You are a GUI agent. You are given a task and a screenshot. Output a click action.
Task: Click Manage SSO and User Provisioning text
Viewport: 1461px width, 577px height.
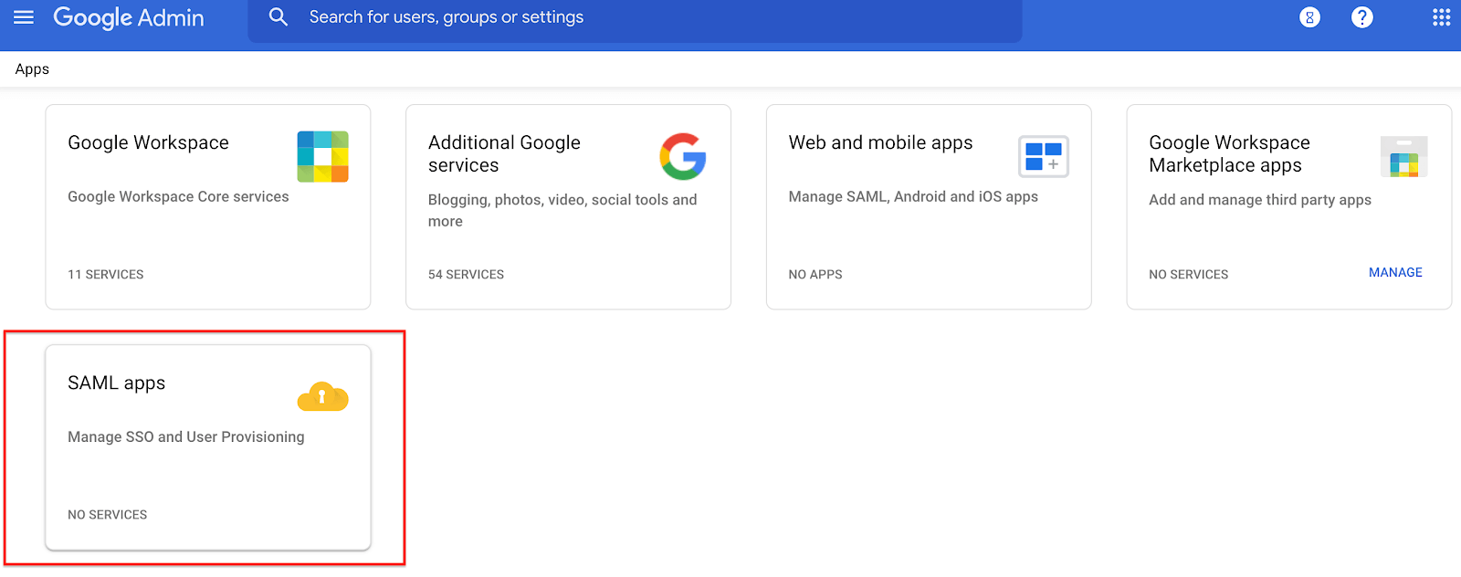[186, 437]
